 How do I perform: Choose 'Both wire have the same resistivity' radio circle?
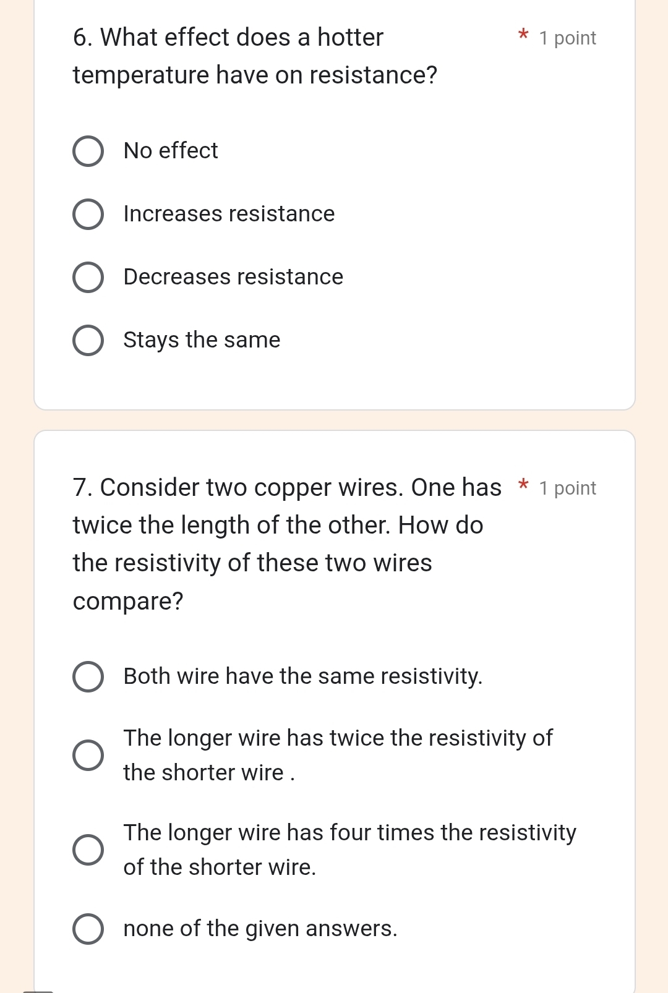click(88, 677)
